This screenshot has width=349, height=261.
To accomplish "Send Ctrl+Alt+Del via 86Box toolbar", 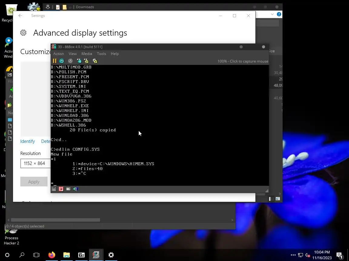I will click(x=79, y=61).
